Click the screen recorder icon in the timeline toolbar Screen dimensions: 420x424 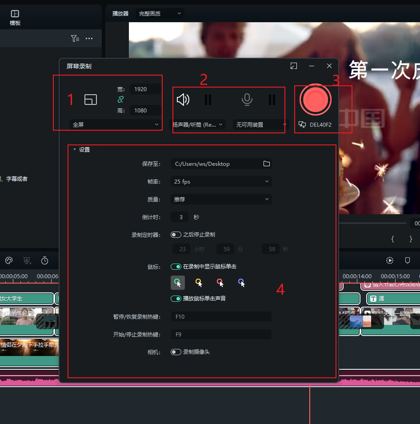pyautogui.click(x=27, y=260)
